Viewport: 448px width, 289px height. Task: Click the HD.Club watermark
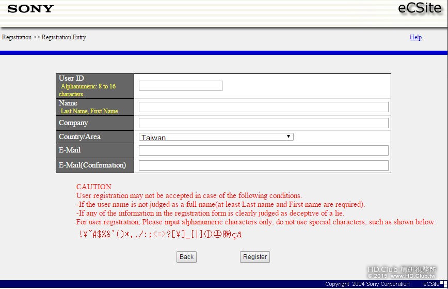coord(402,272)
